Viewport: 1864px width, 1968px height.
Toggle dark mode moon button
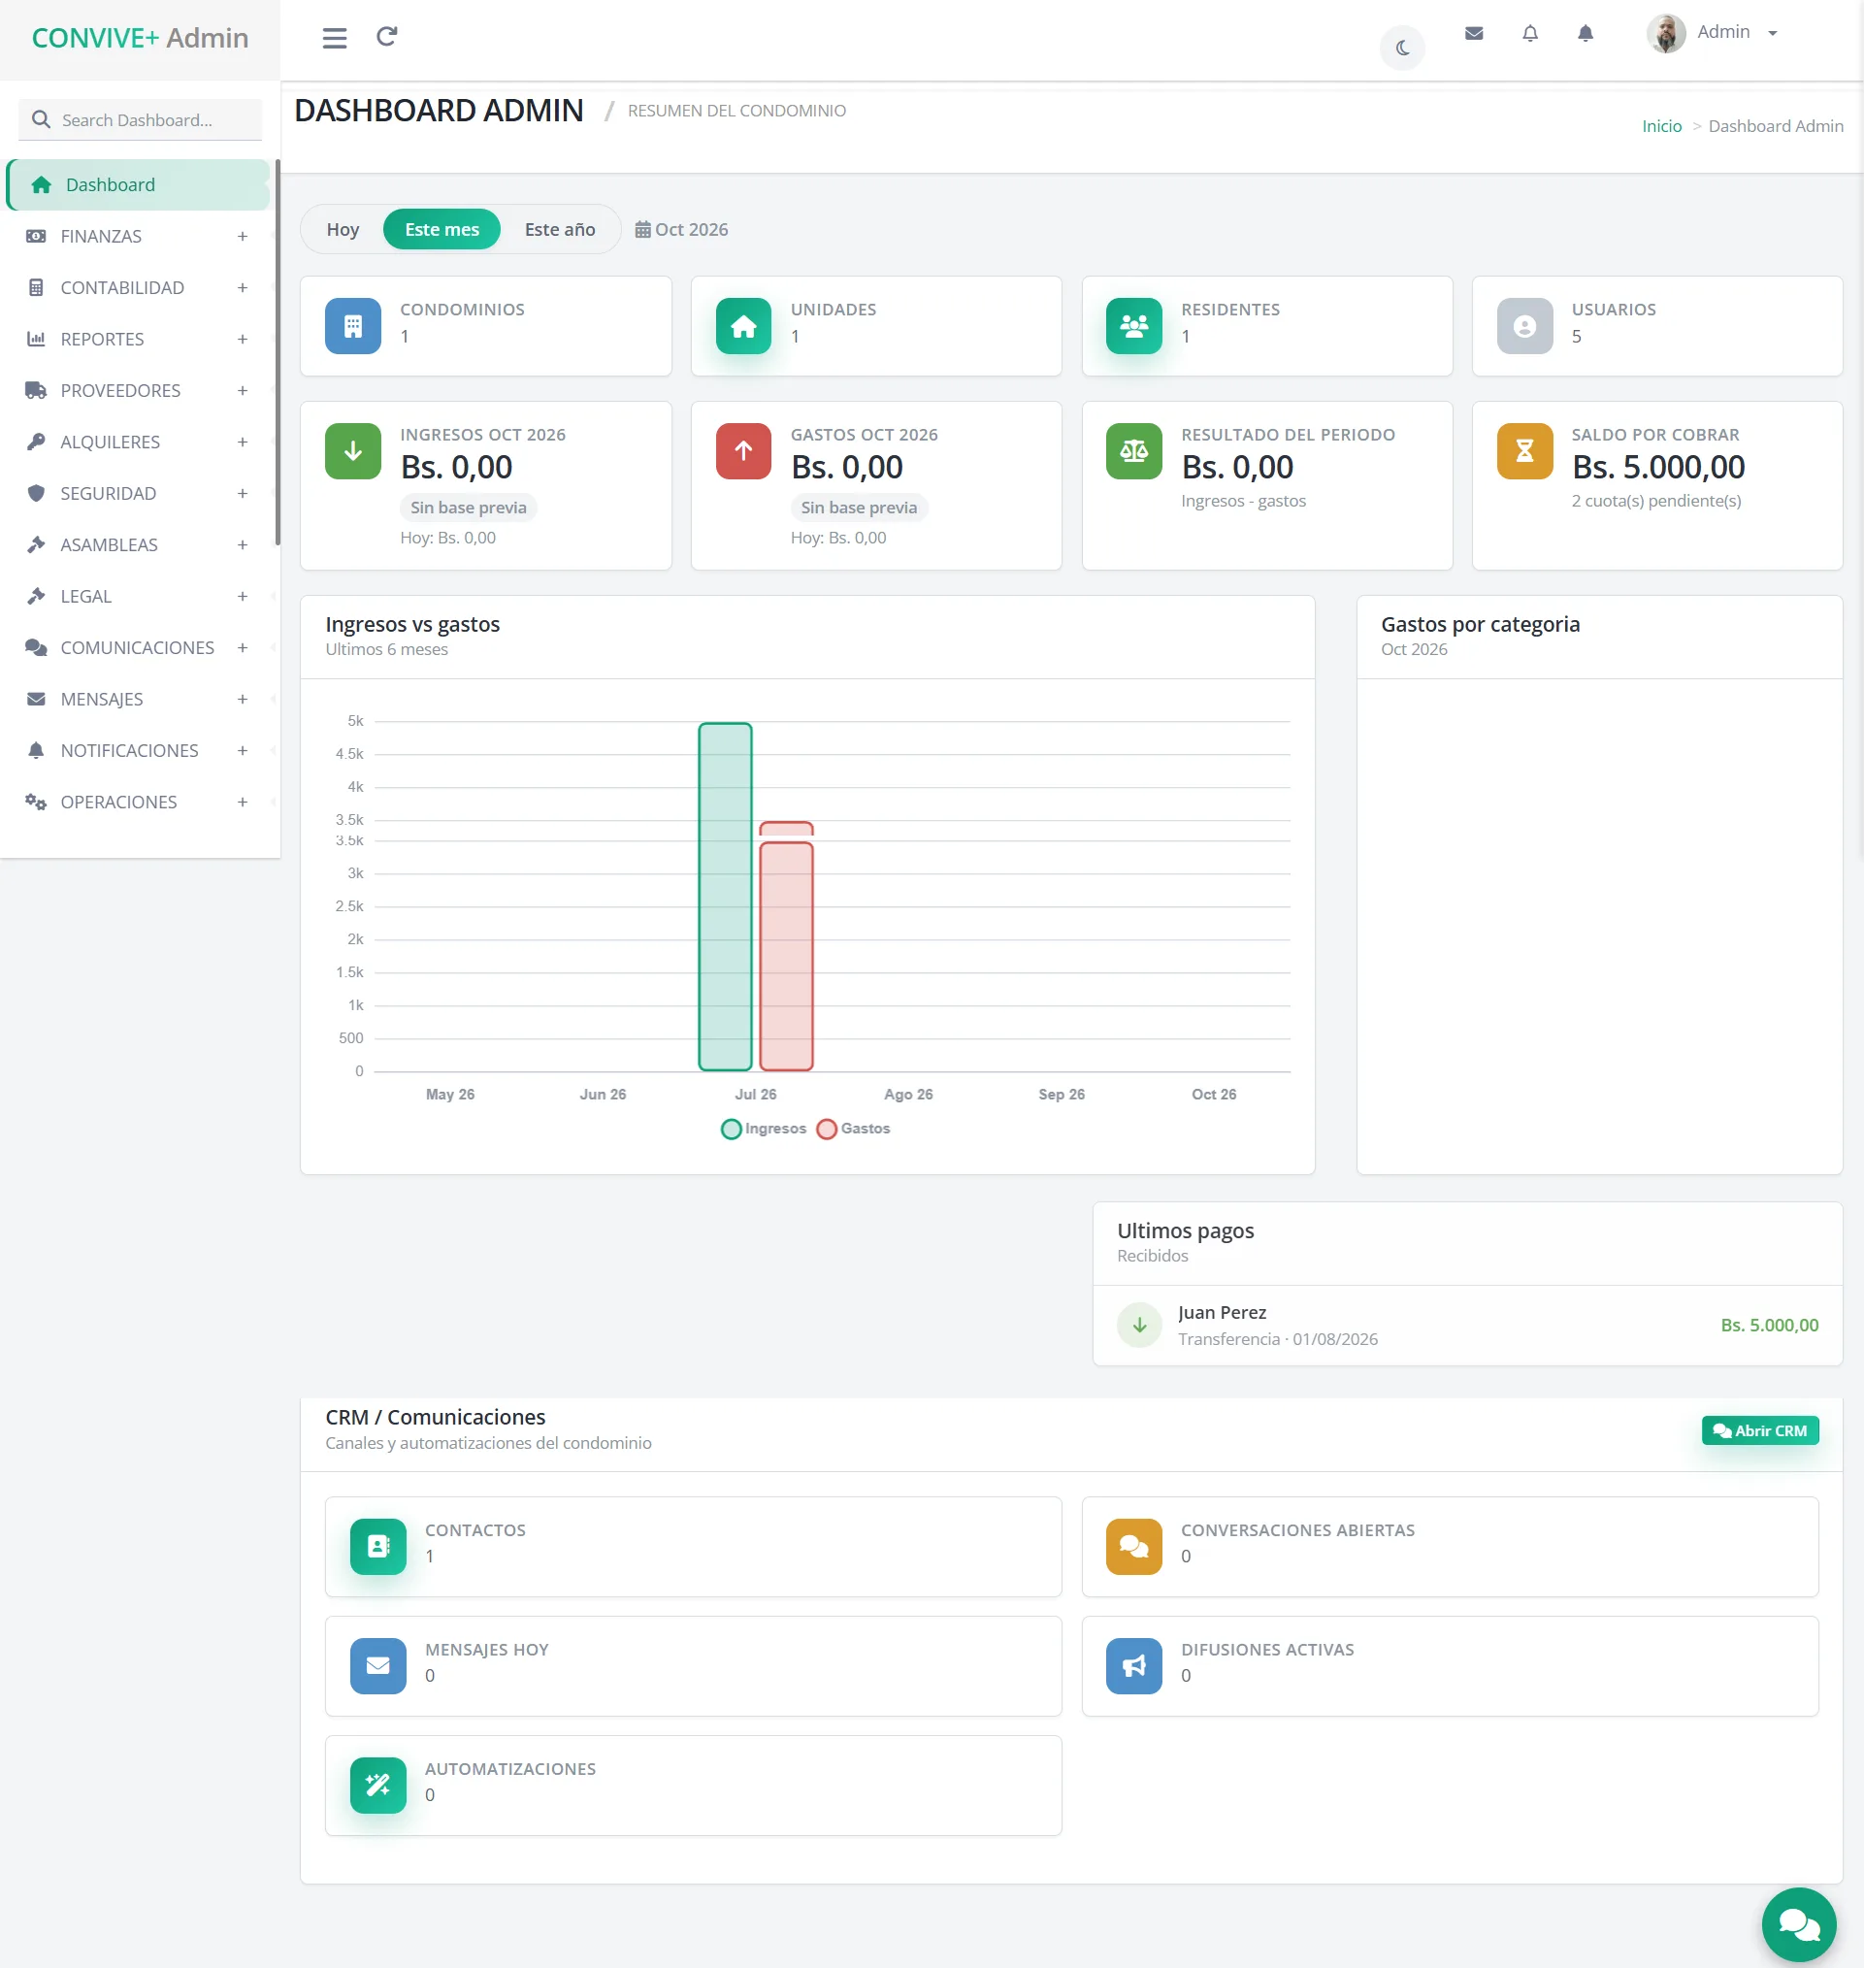(1402, 48)
